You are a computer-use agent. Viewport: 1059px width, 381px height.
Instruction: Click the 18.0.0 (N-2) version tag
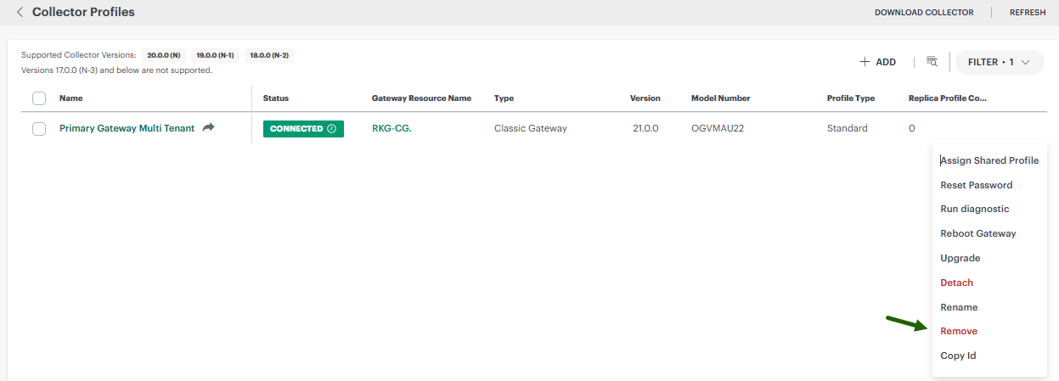pos(268,55)
